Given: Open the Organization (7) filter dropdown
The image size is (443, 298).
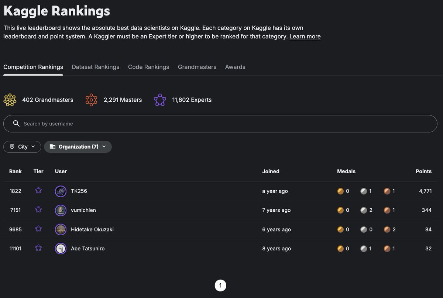Looking at the screenshot, I should click(78, 146).
